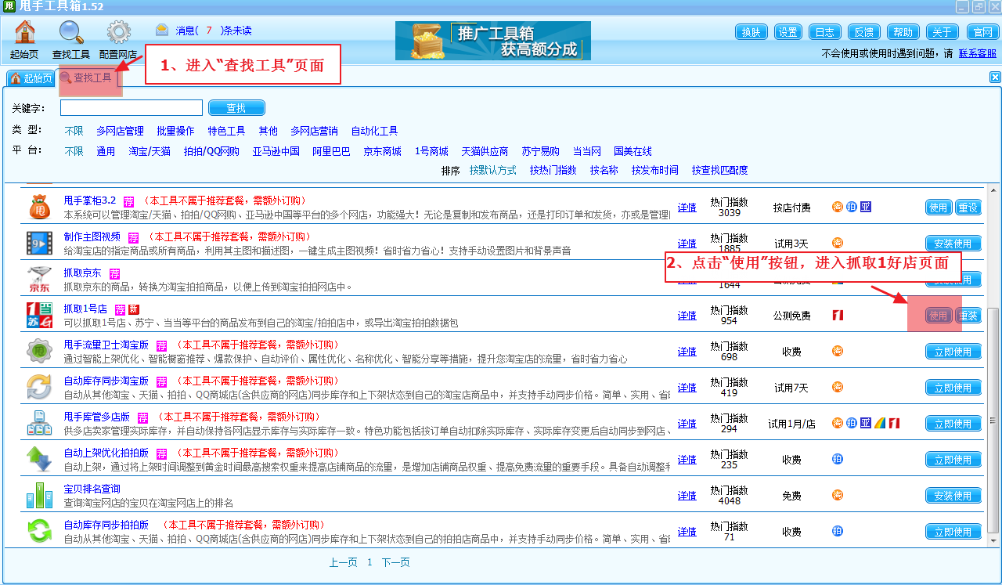Click the Taobao platform icon in 甩手掌柜3.2 row
This screenshot has width=1002, height=585.
837,207
